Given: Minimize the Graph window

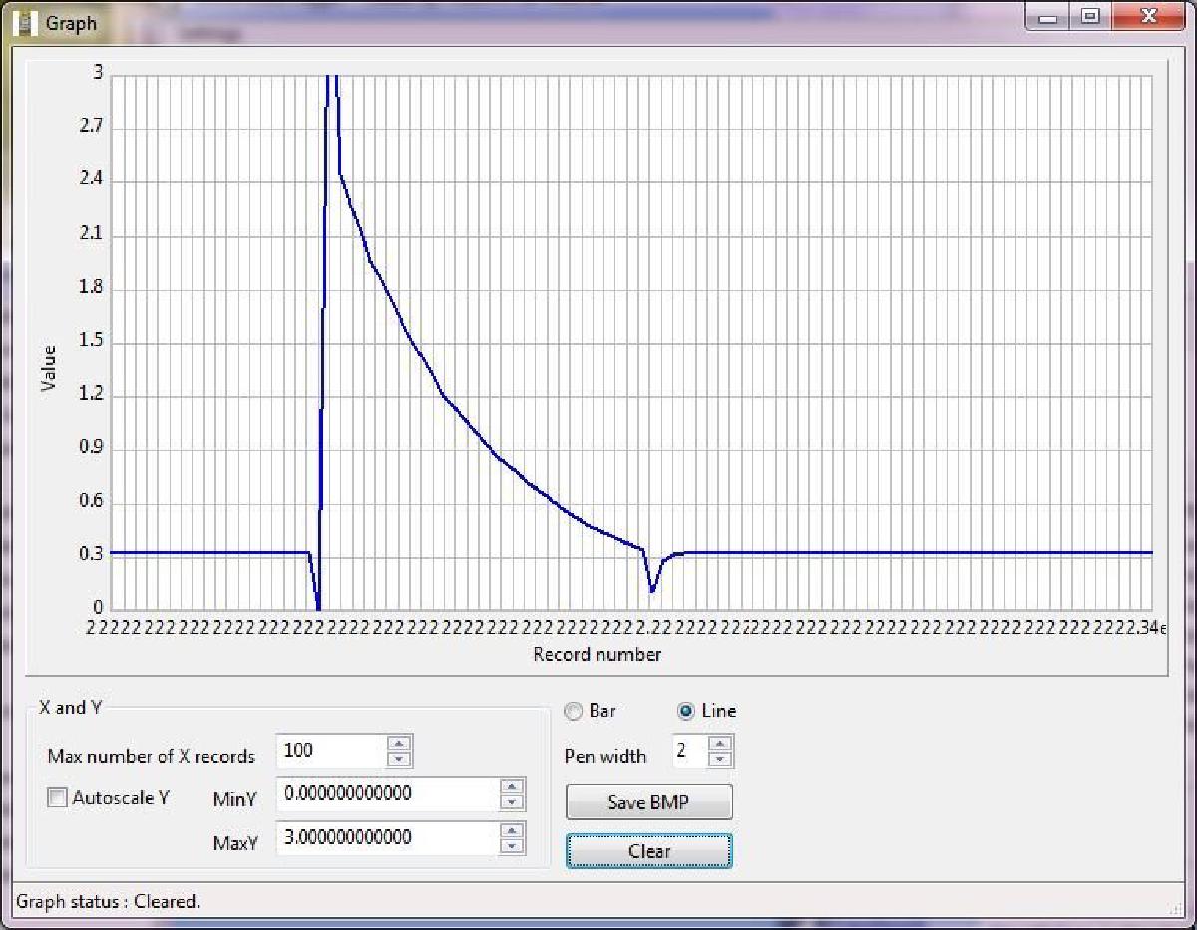Looking at the screenshot, I should point(1047,17).
